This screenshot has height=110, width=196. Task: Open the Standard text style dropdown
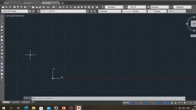pos(114,7)
